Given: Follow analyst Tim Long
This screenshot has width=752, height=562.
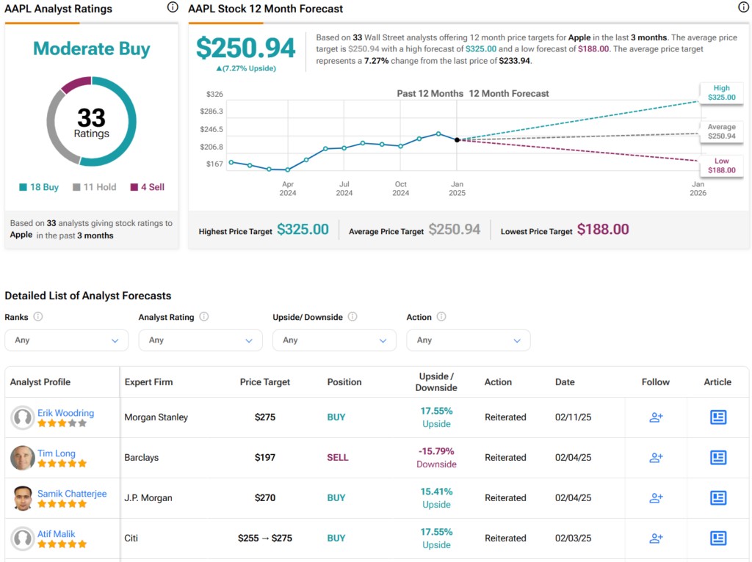Looking at the screenshot, I should (x=656, y=458).
